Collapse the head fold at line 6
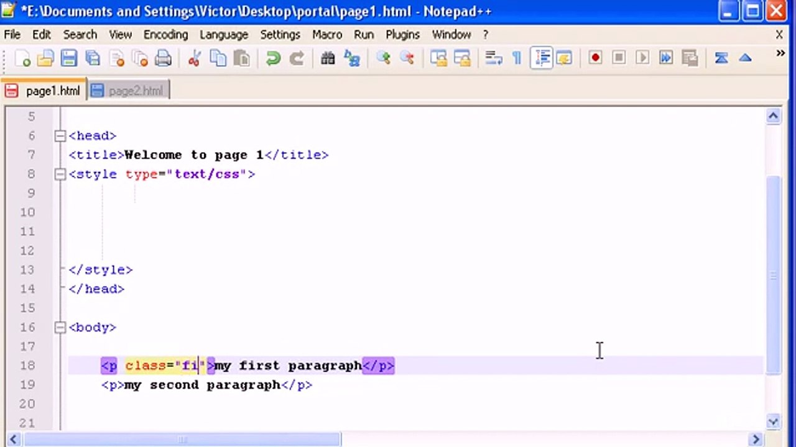The width and height of the screenshot is (796, 447). [60, 136]
